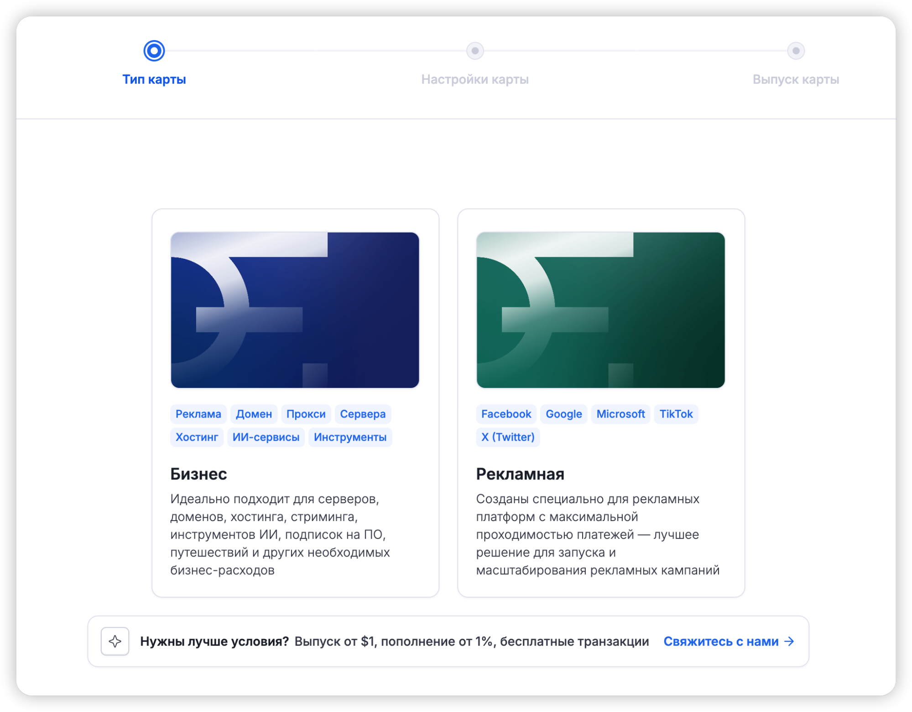This screenshot has width=912, height=712.
Task: Click the 'Facebook' tag
Action: coord(506,414)
